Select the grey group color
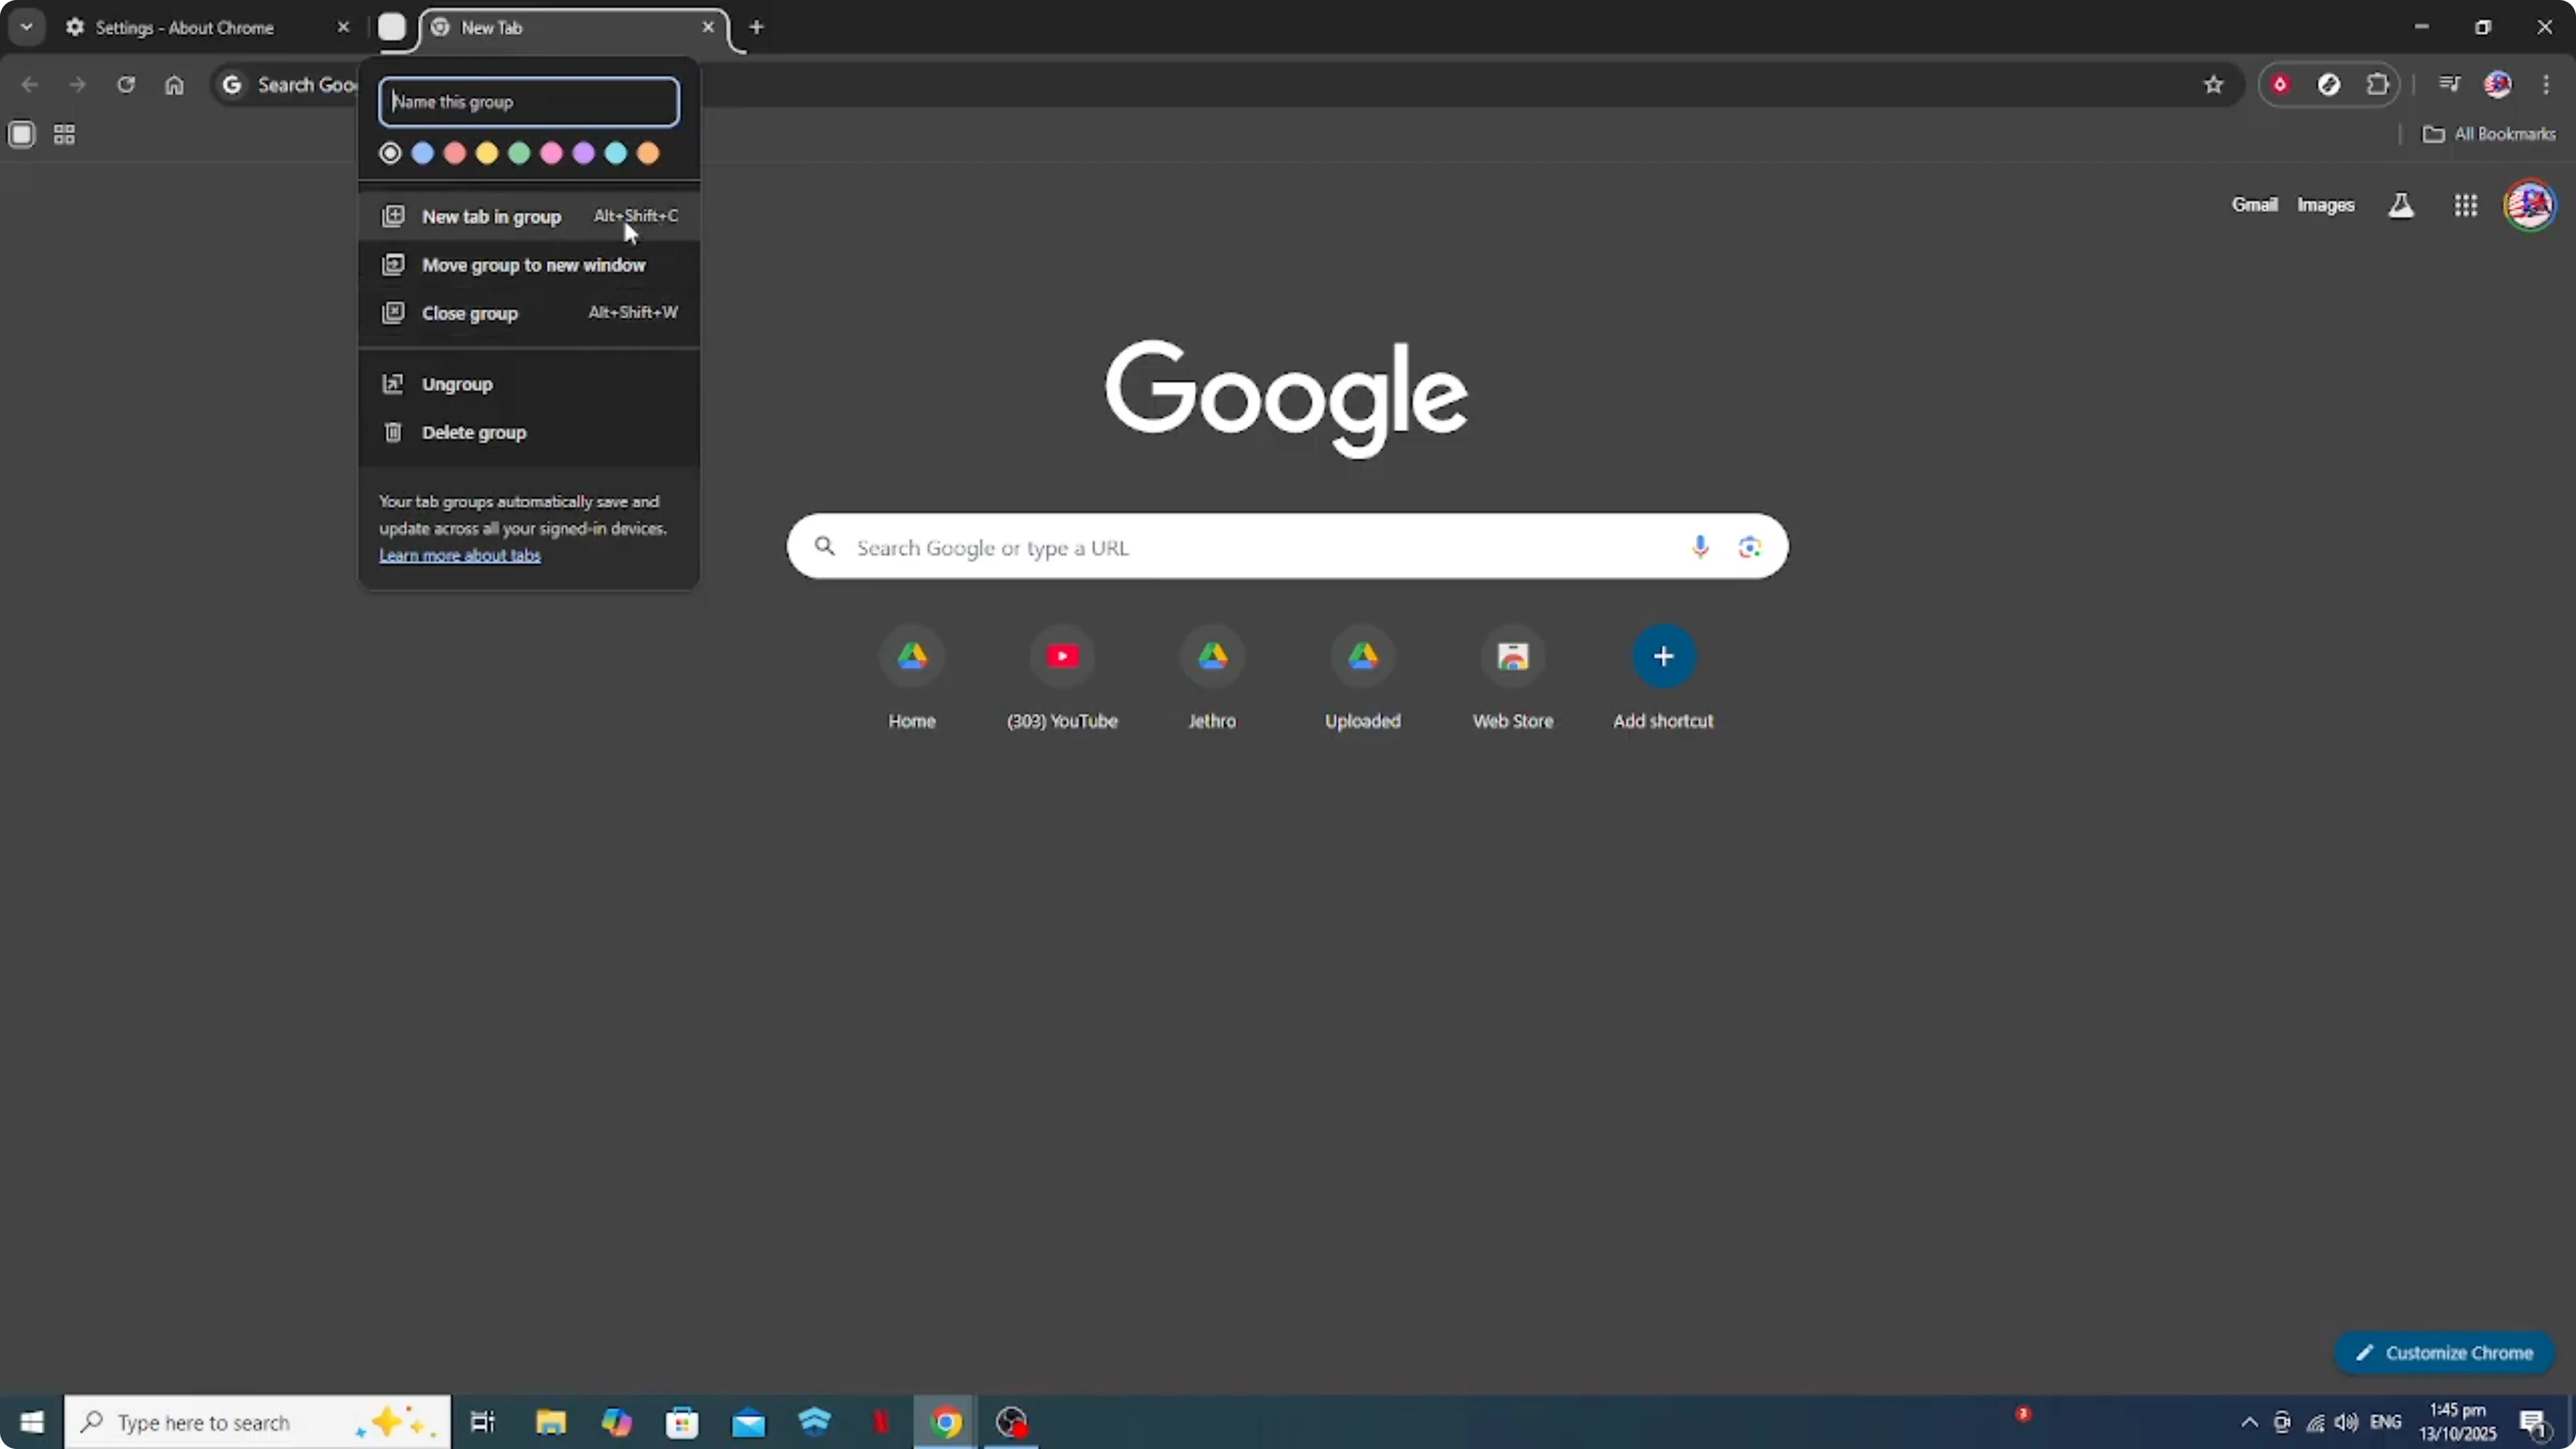Image resolution: width=2576 pixels, height=1449 pixels. point(390,153)
